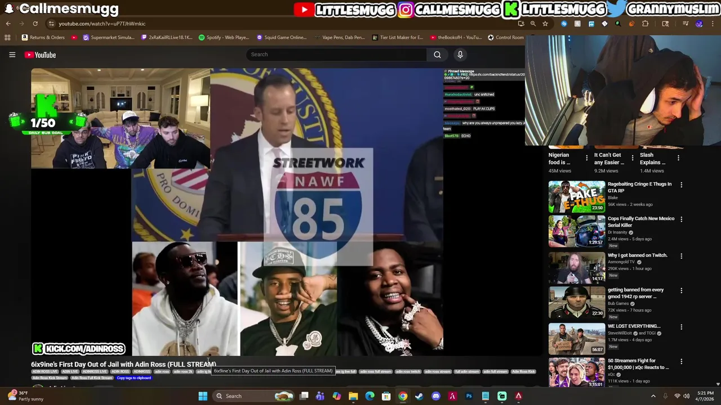Open options for Ragebaiting Cringe E Thugs video
The width and height of the screenshot is (721, 405).
point(681,184)
